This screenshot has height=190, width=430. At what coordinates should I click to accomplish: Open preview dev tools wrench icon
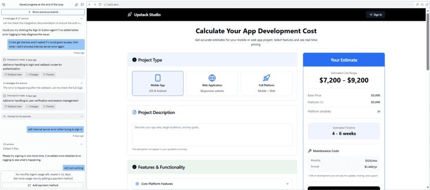[417, 4]
